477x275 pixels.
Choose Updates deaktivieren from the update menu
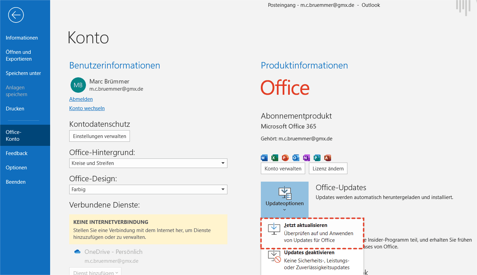pyautogui.click(x=312, y=260)
